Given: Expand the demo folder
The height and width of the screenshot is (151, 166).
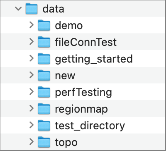Looking at the screenshot, I should (x=32, y=25).
